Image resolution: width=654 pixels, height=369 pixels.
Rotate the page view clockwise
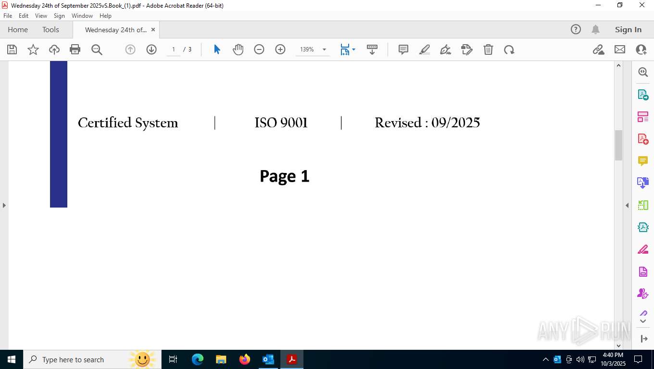[x=509, y=49]
